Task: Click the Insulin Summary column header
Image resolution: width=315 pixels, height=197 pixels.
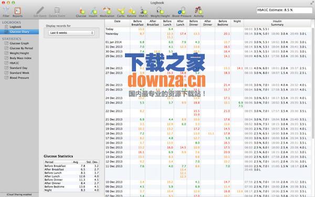Action: (277, 23)
